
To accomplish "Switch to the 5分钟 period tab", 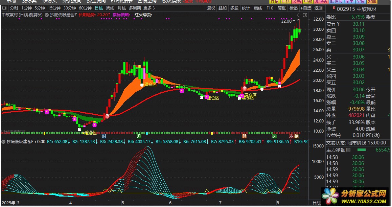I will tap(40, 8).
